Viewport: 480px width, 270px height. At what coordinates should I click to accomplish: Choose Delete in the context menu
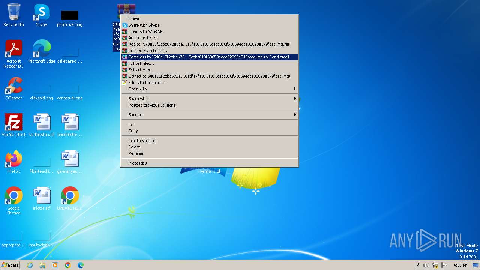(x=209, y=147)
